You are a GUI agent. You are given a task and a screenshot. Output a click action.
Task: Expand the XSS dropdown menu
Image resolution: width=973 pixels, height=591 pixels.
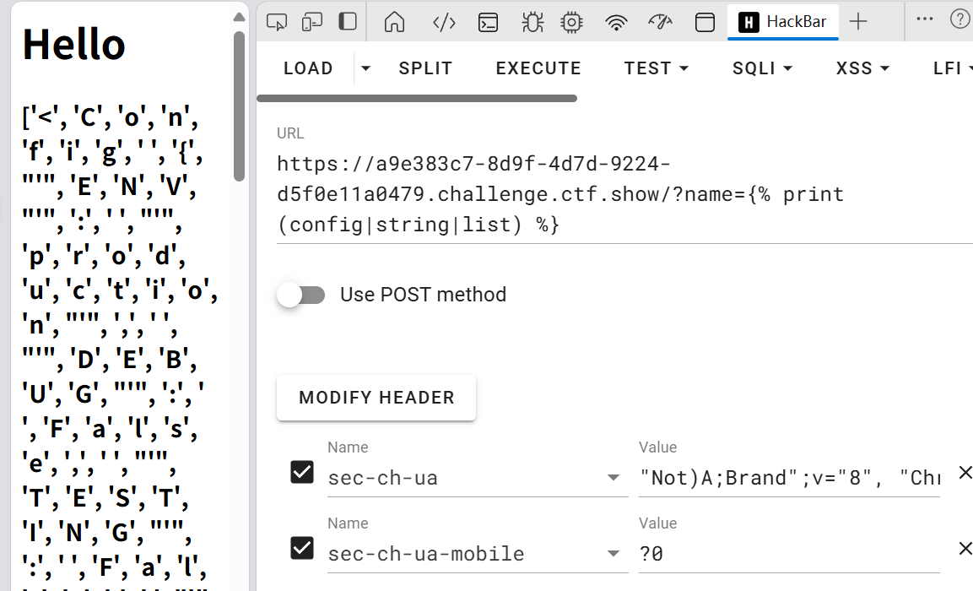click(862, 68)
